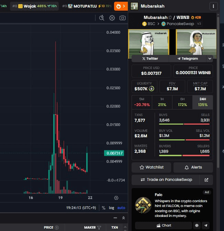Screen dimensions: 224x231
Task: Collapse transactions panel with double chevron
Action: (123, 218)
